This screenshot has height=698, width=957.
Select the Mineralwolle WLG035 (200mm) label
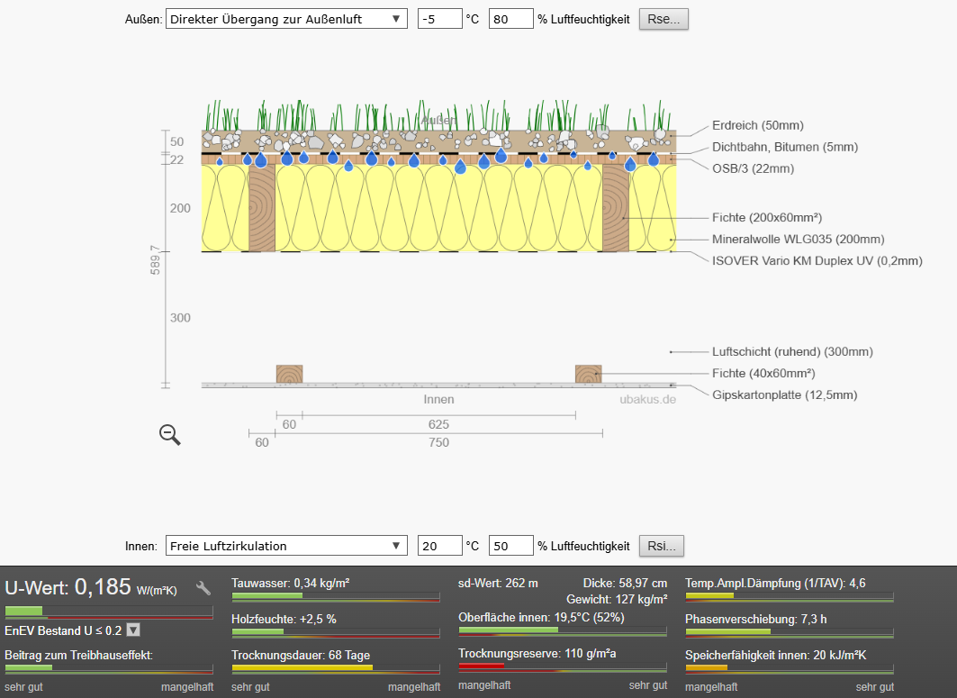pos(798,239)
